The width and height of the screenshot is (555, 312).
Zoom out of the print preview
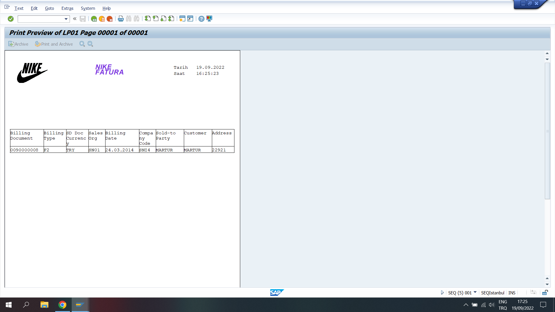click(x=90, y=44)
